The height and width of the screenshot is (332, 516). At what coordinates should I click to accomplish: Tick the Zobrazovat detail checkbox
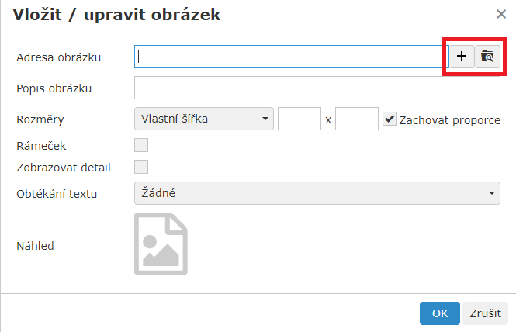pos(141,166)
